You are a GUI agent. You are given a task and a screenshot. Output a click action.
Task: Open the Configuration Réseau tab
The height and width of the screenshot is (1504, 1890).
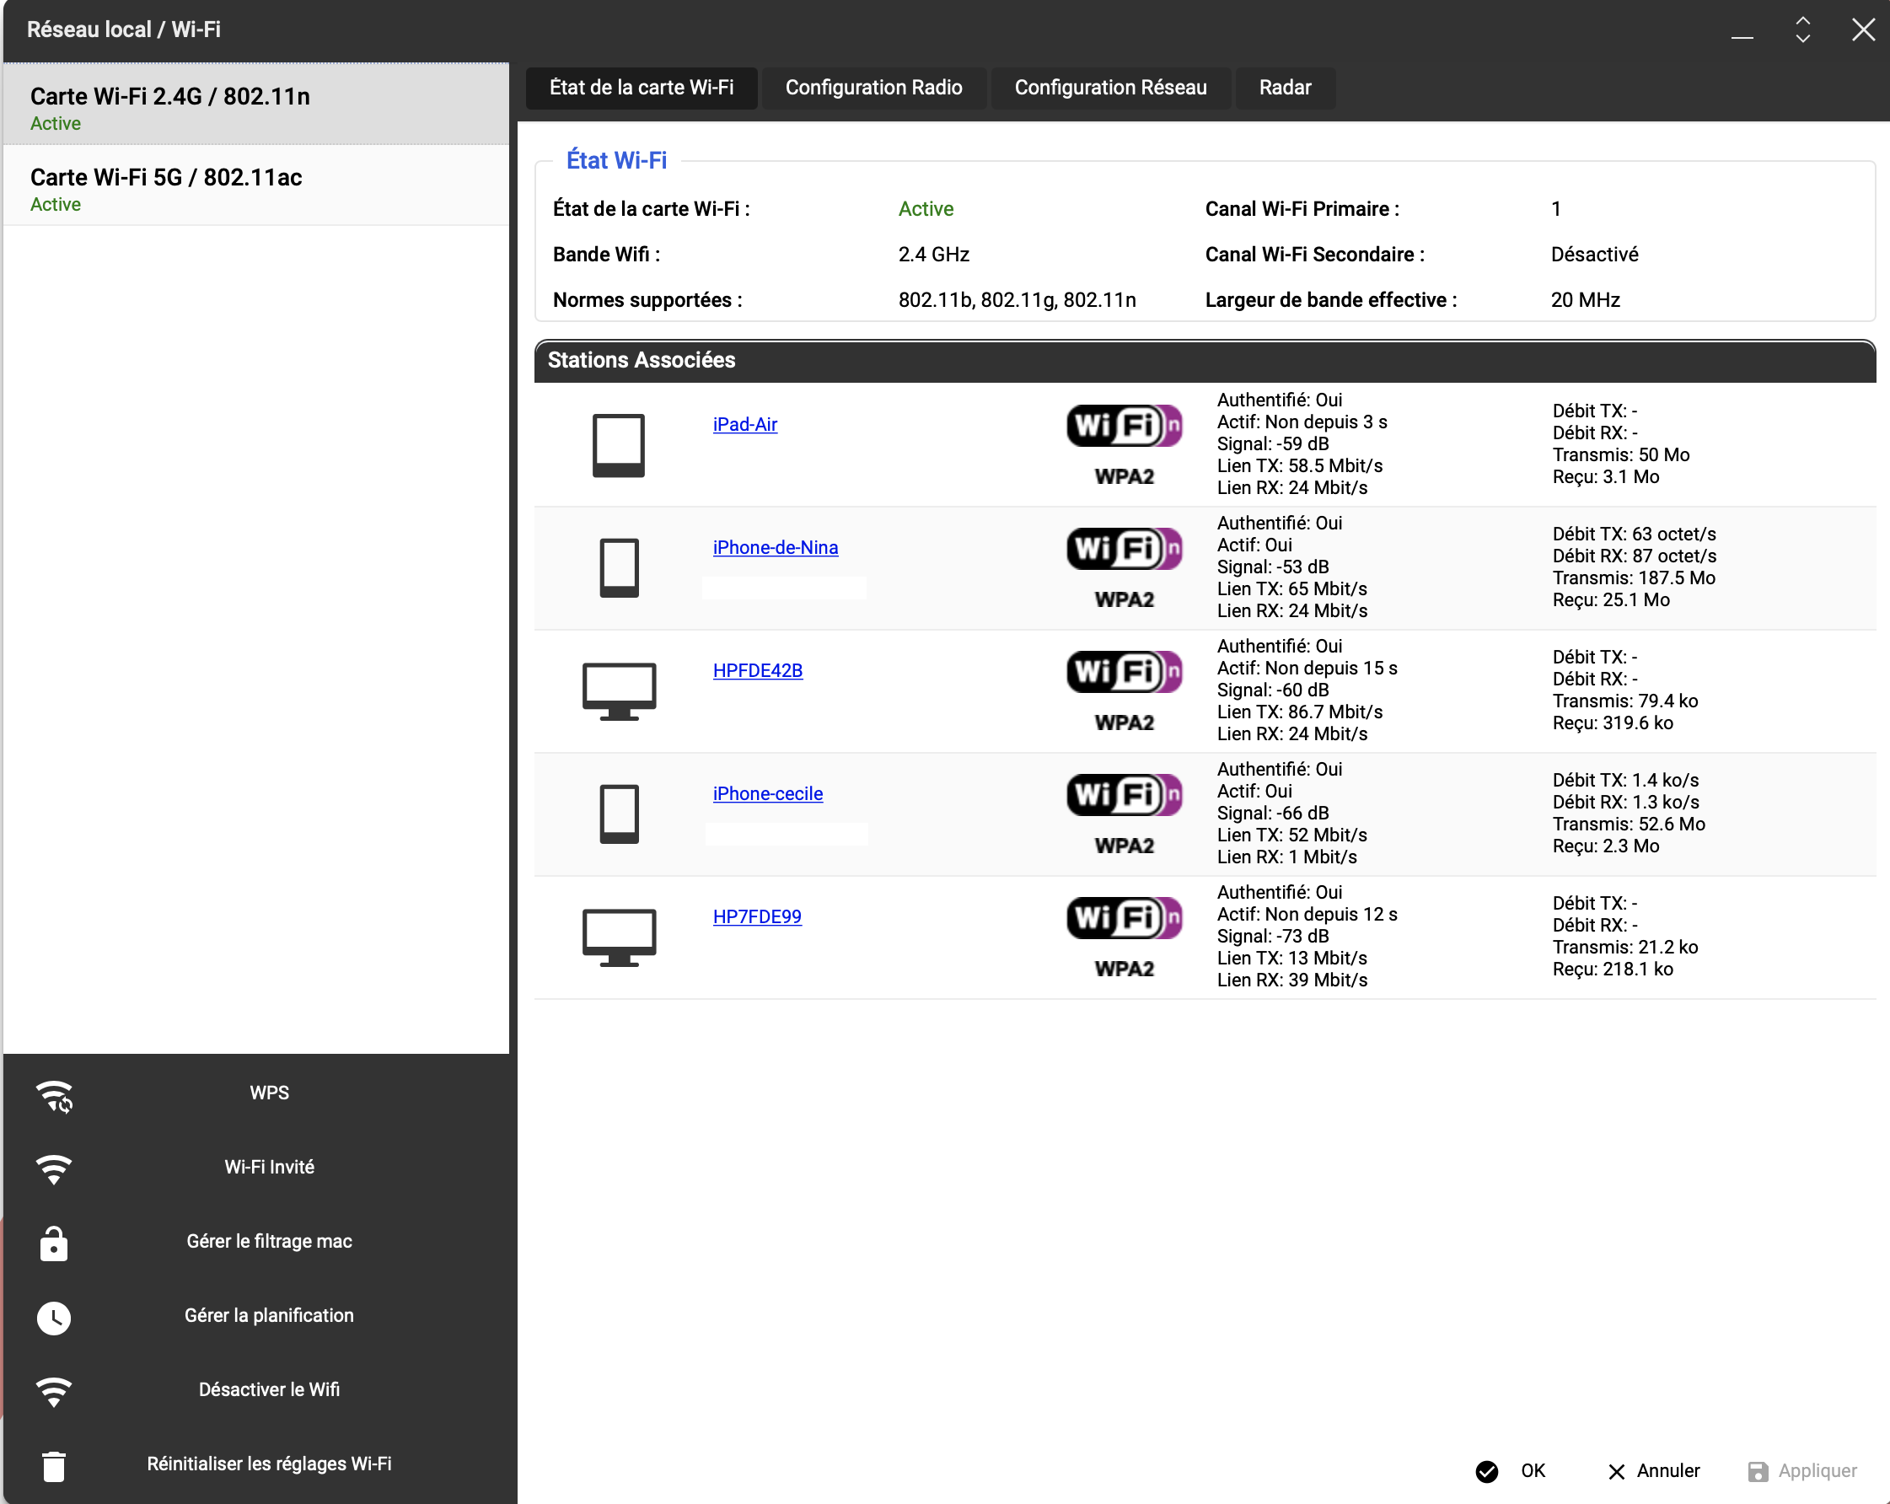tap(1109, 88)
